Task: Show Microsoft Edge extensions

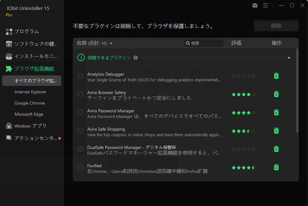Action: pyautogui.click(x=29, y=114)
